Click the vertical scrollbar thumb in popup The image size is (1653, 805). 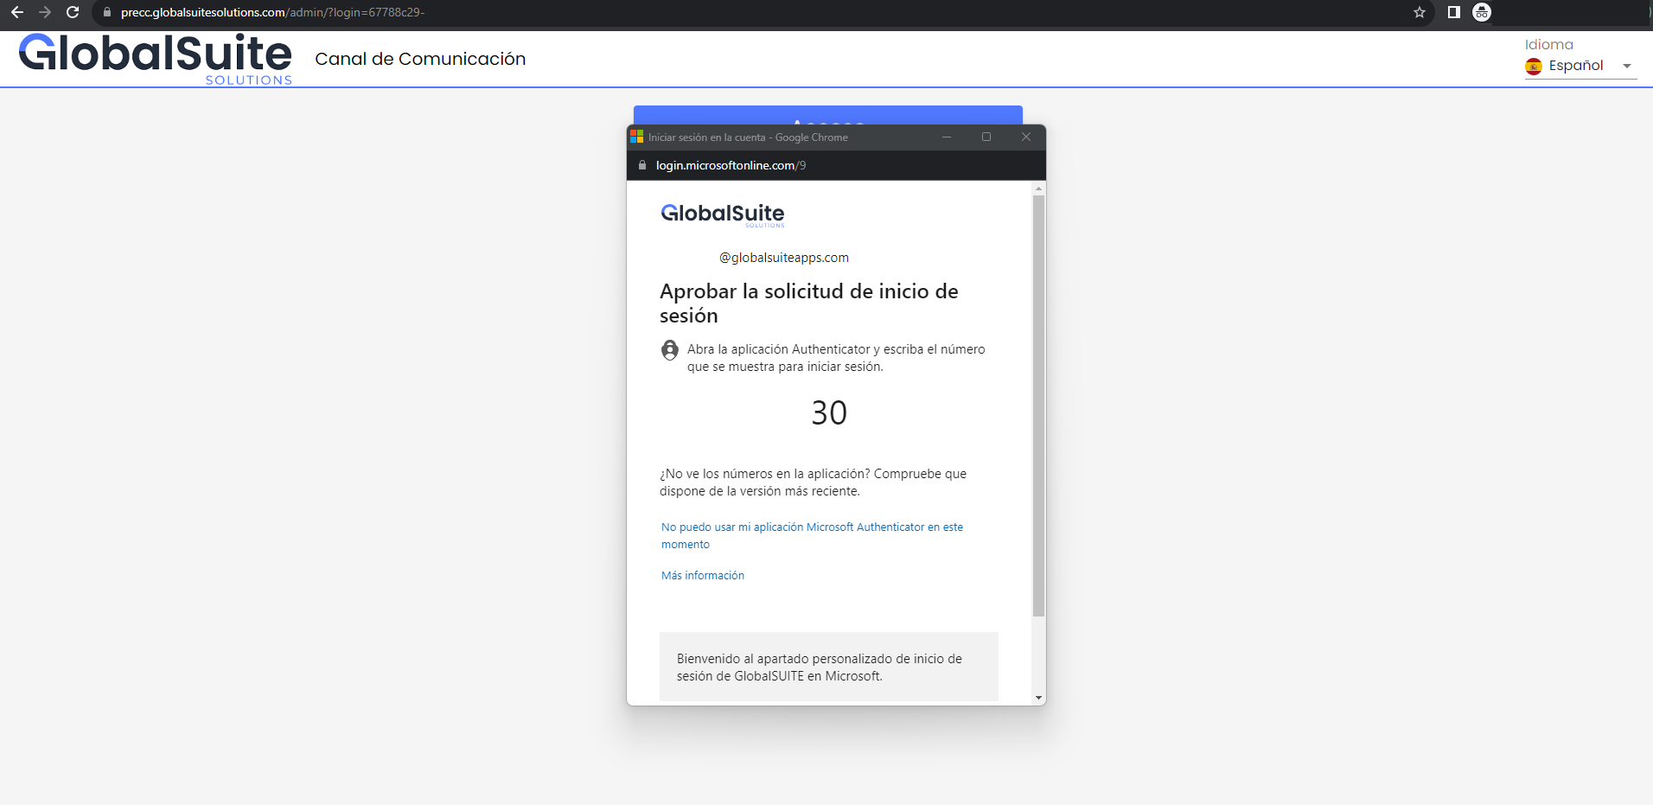(1038, 405)
